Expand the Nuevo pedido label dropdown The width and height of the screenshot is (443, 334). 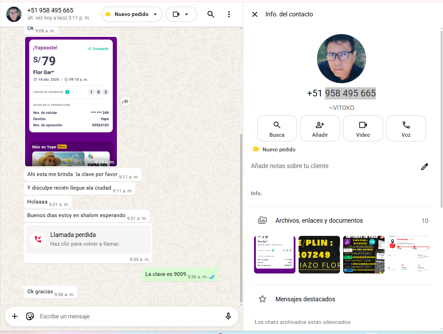click(155, 14)
